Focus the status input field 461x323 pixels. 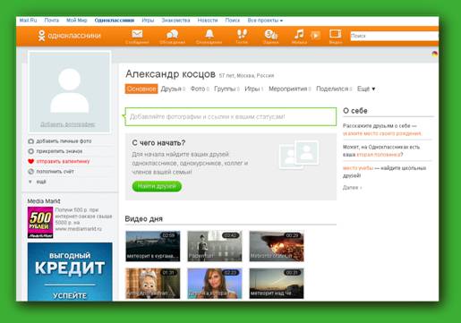point(231,116)
